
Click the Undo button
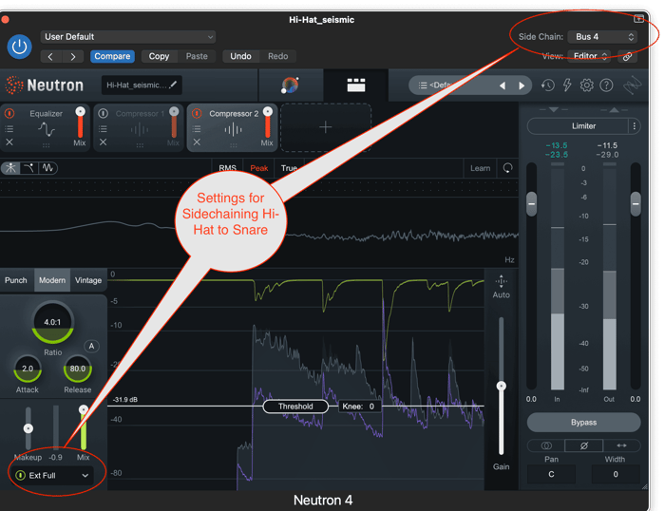pos(240,56)
